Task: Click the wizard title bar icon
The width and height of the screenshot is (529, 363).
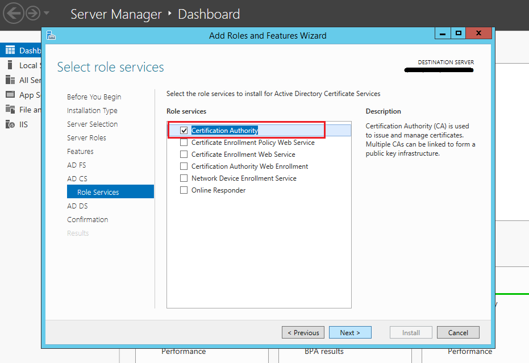Action: 51,35
